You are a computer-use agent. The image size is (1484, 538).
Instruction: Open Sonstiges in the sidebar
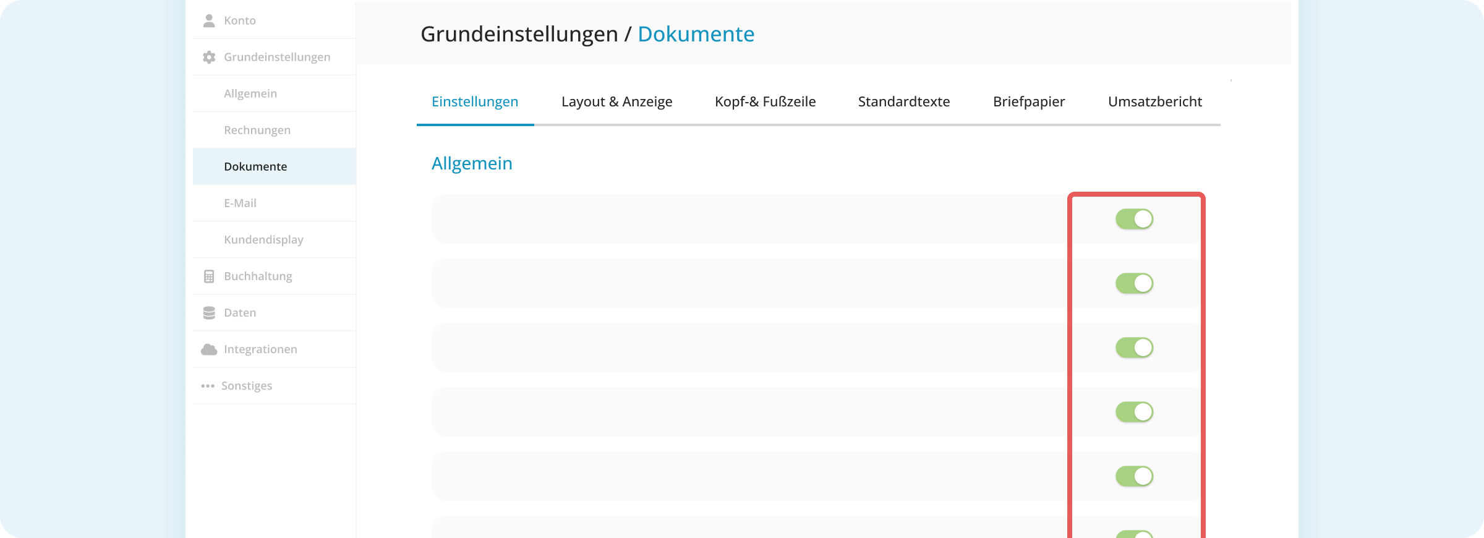point(275,385)
